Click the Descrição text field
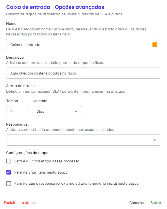Screen dimensions: 167x209 [x=83, y=73]
